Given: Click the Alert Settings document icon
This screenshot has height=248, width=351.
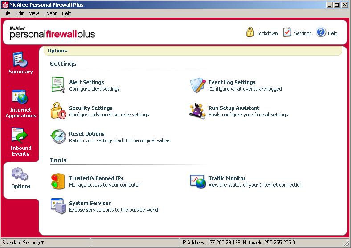Looking at the screenshot, I should click(x=58, y=85).
